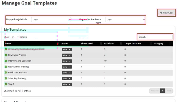Open View dropdown for New Partner Training
This screenshot has width=177, height=102.
point(67,67)
